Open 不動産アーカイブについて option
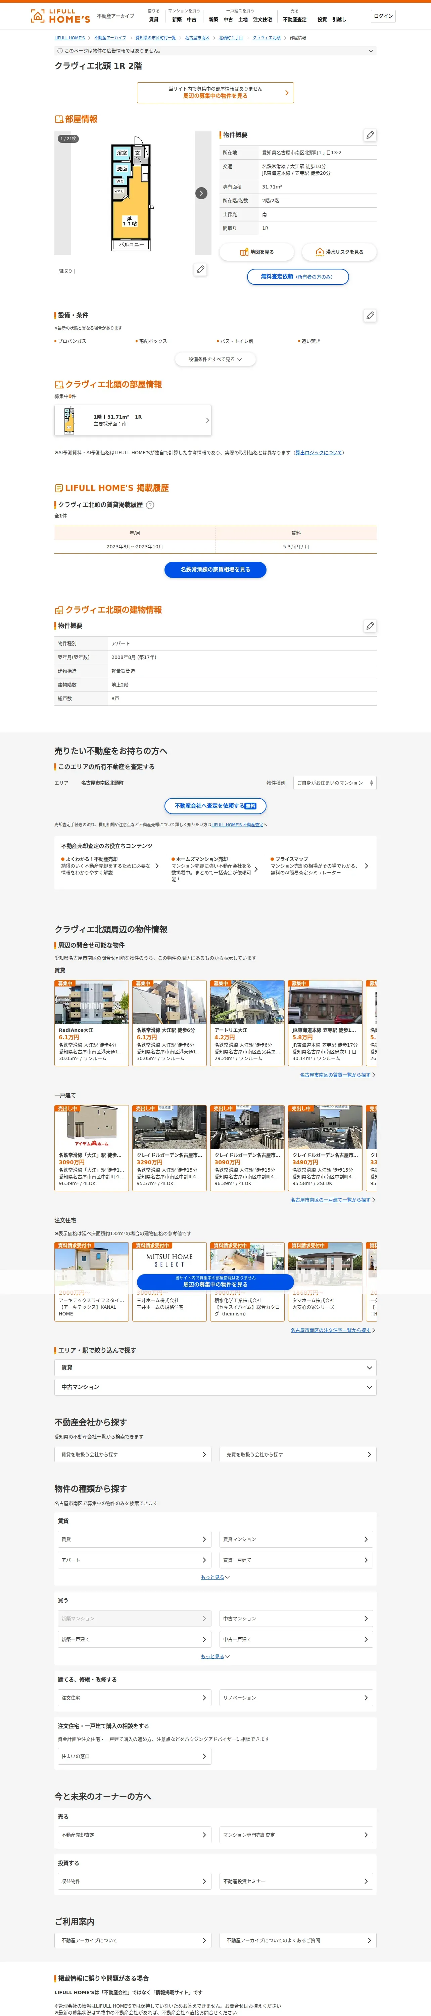 pyautogui.click(x=133, y=1940)
